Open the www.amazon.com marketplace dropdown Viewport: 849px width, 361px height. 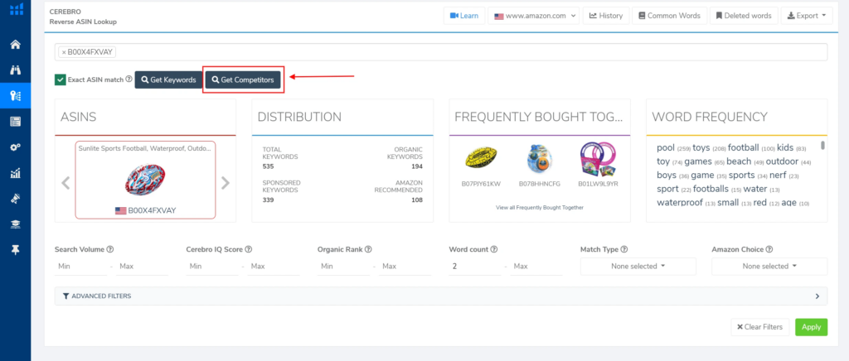534,16
